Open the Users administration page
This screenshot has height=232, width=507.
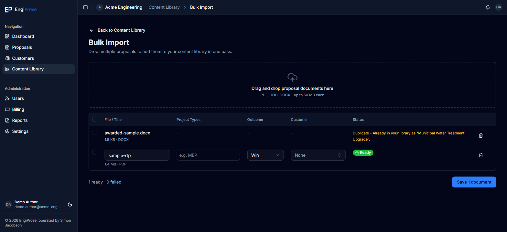[x=38, y=99]
